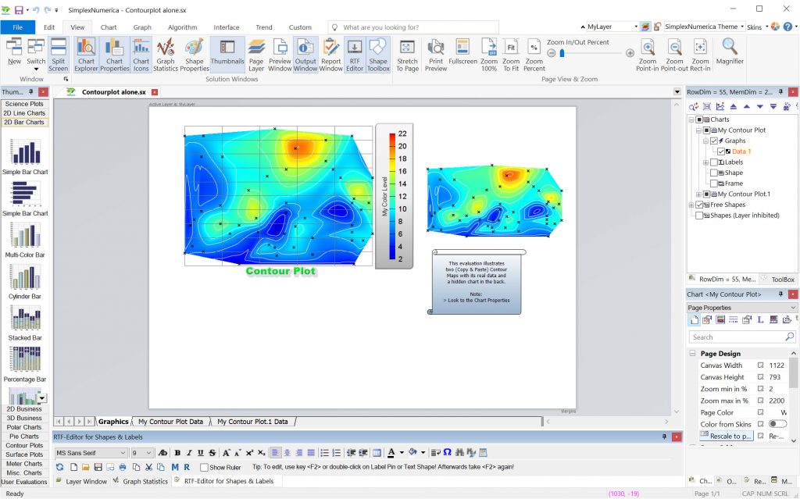Toggle the Output Window button
Viewport: 800px width, 499px height.
(305, 55)
